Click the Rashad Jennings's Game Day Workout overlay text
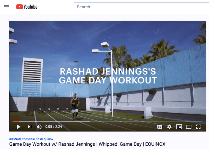 tap(108, 76)
